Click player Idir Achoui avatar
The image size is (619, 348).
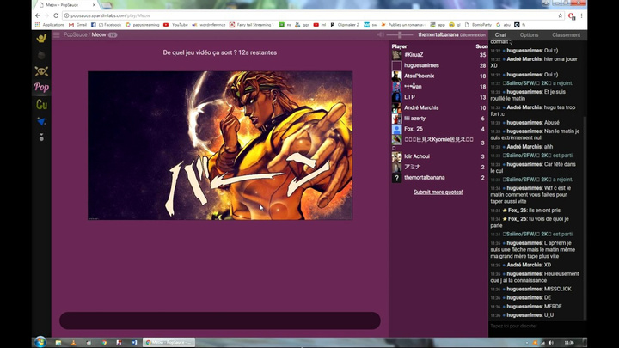click(396, 156)
